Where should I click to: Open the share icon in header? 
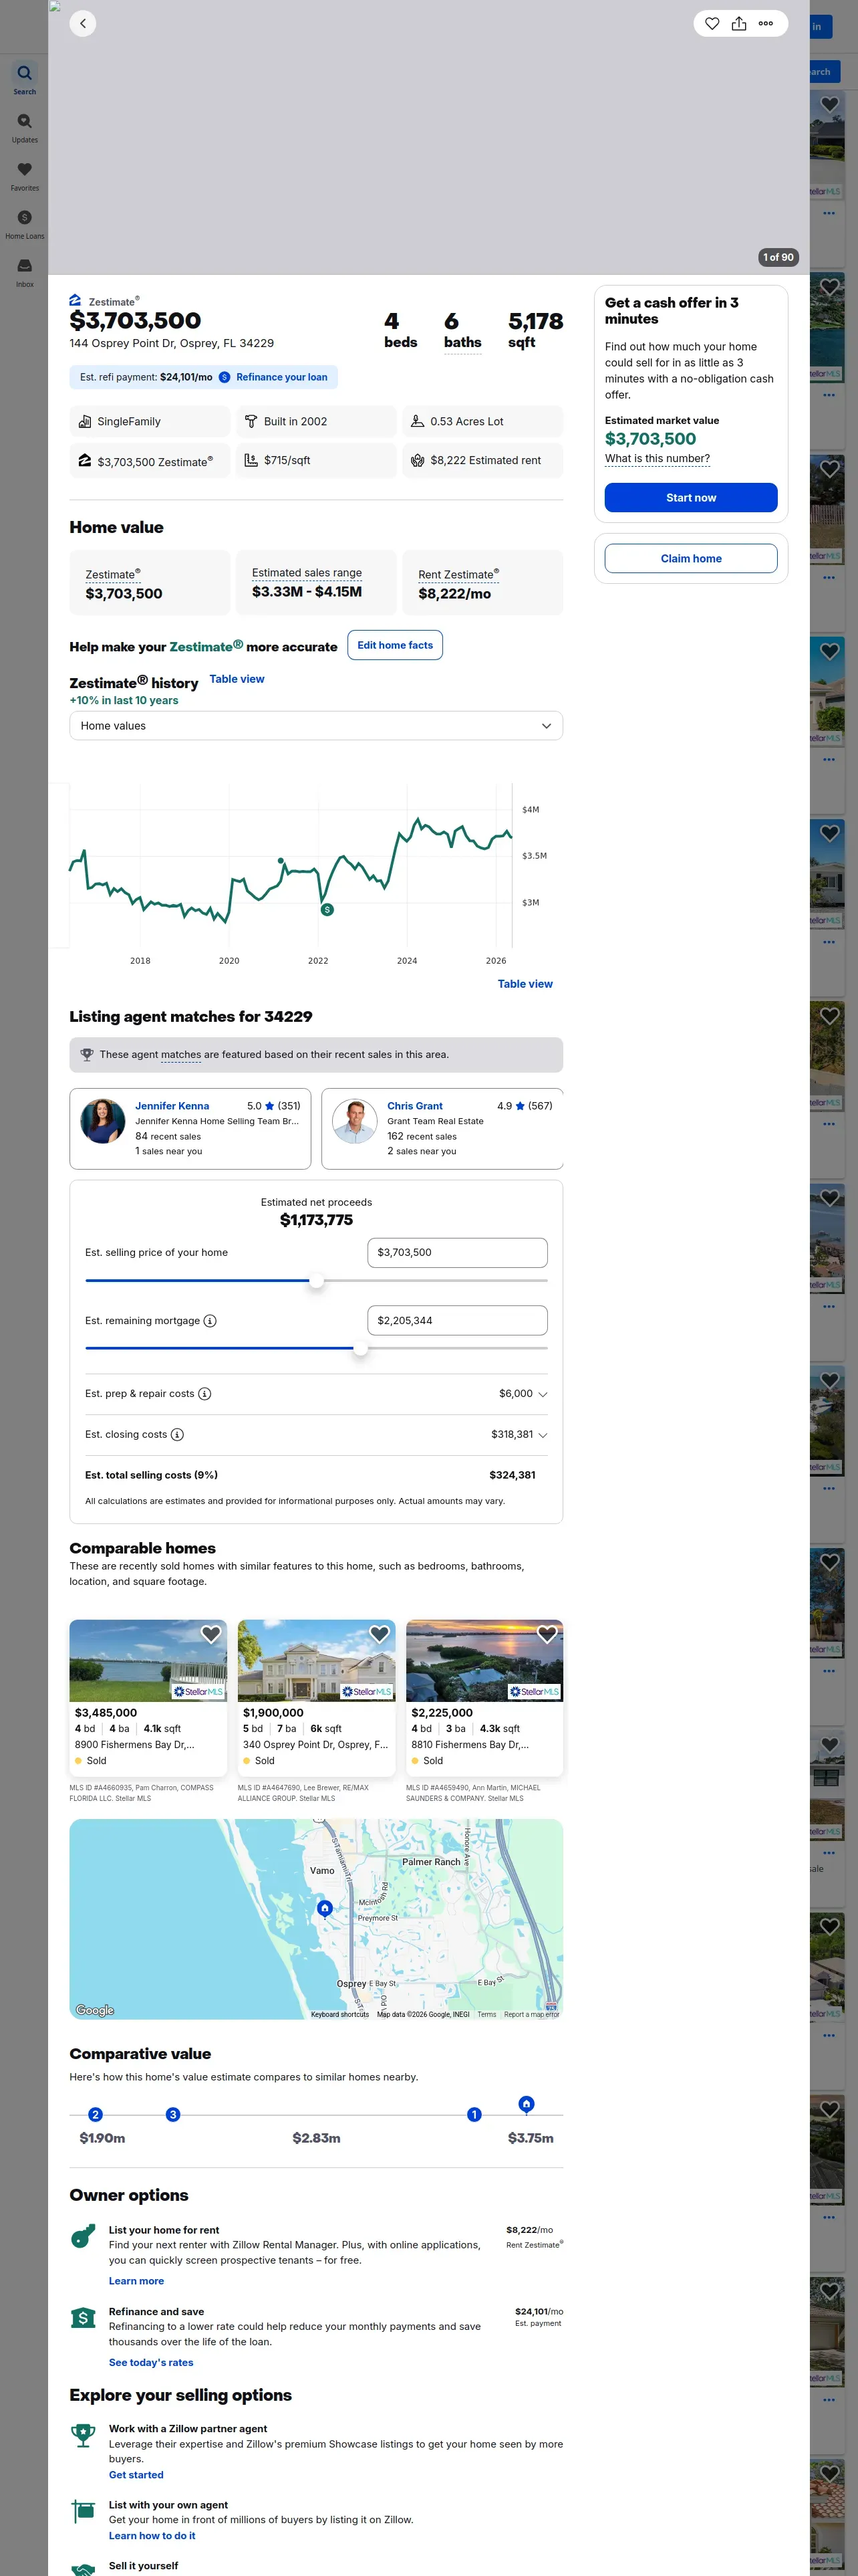(739, 23)
